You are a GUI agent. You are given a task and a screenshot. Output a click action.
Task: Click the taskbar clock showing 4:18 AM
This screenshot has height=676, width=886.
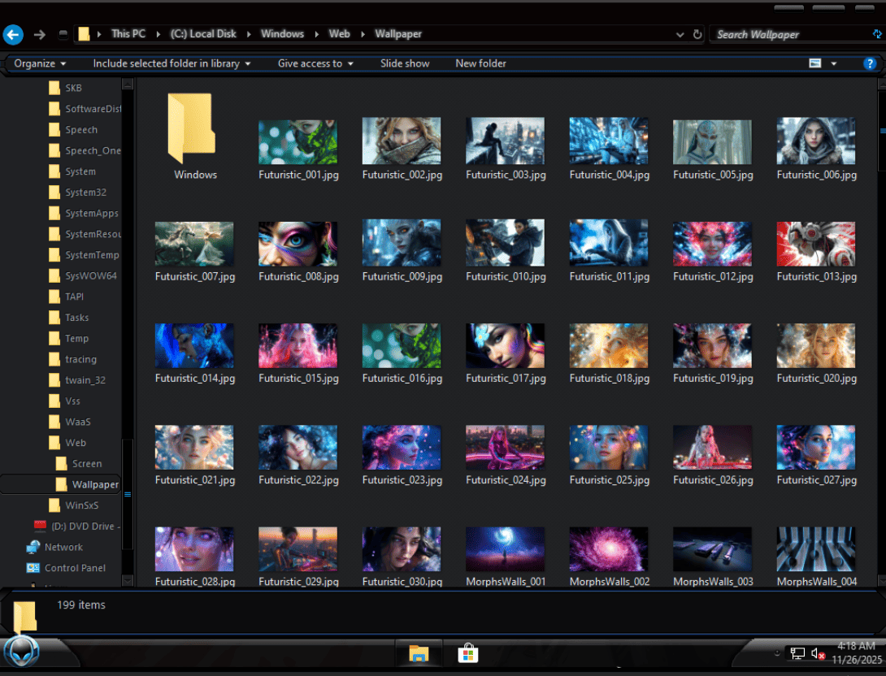857,652
